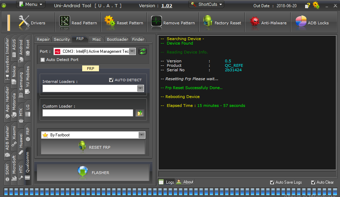Open the vertical FRP side tab
340x197 pixels.
click(x=28, y=134)
